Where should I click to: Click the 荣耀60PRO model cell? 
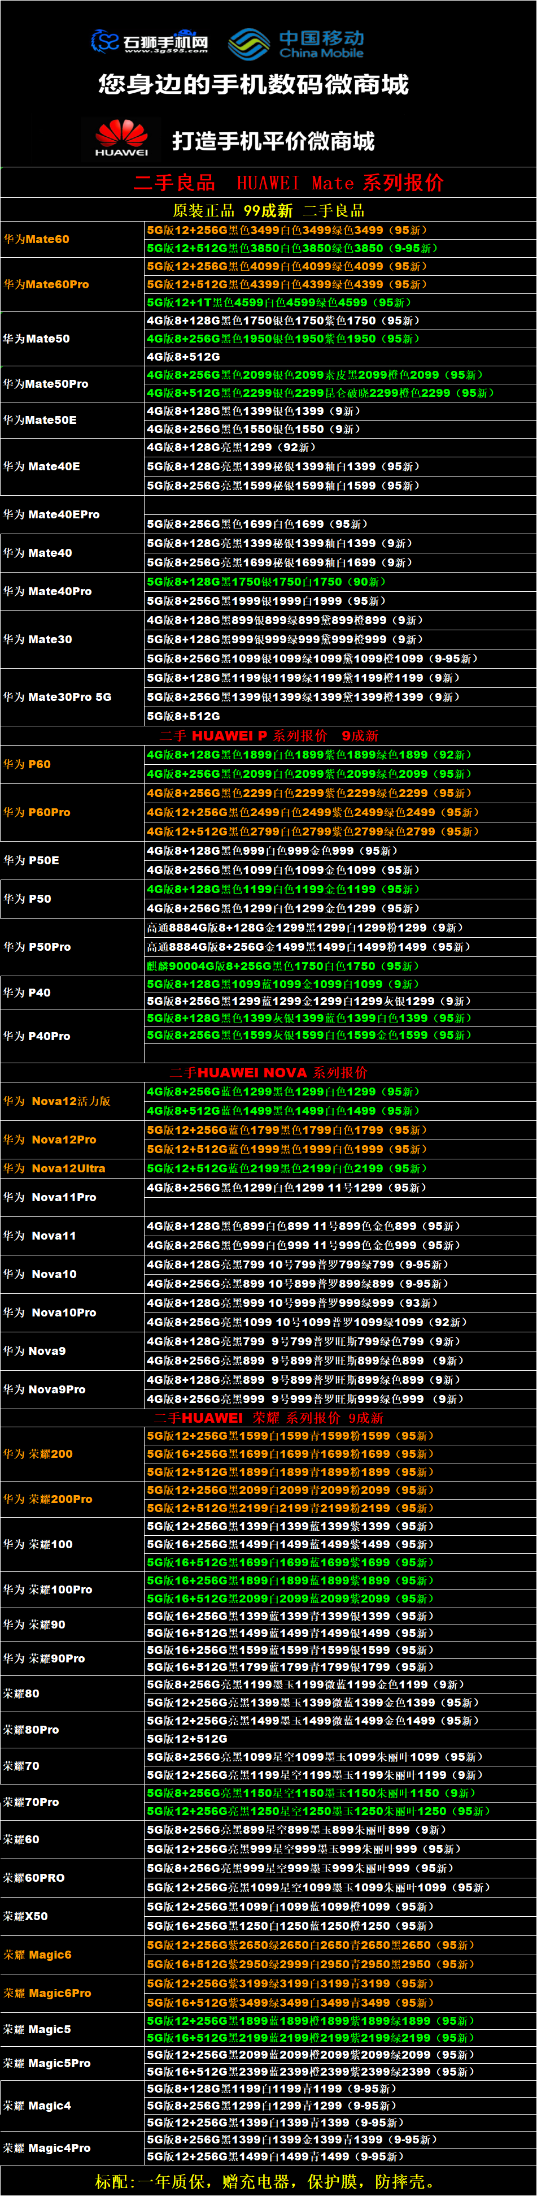pyautogui.click(x=72, y=1878)
